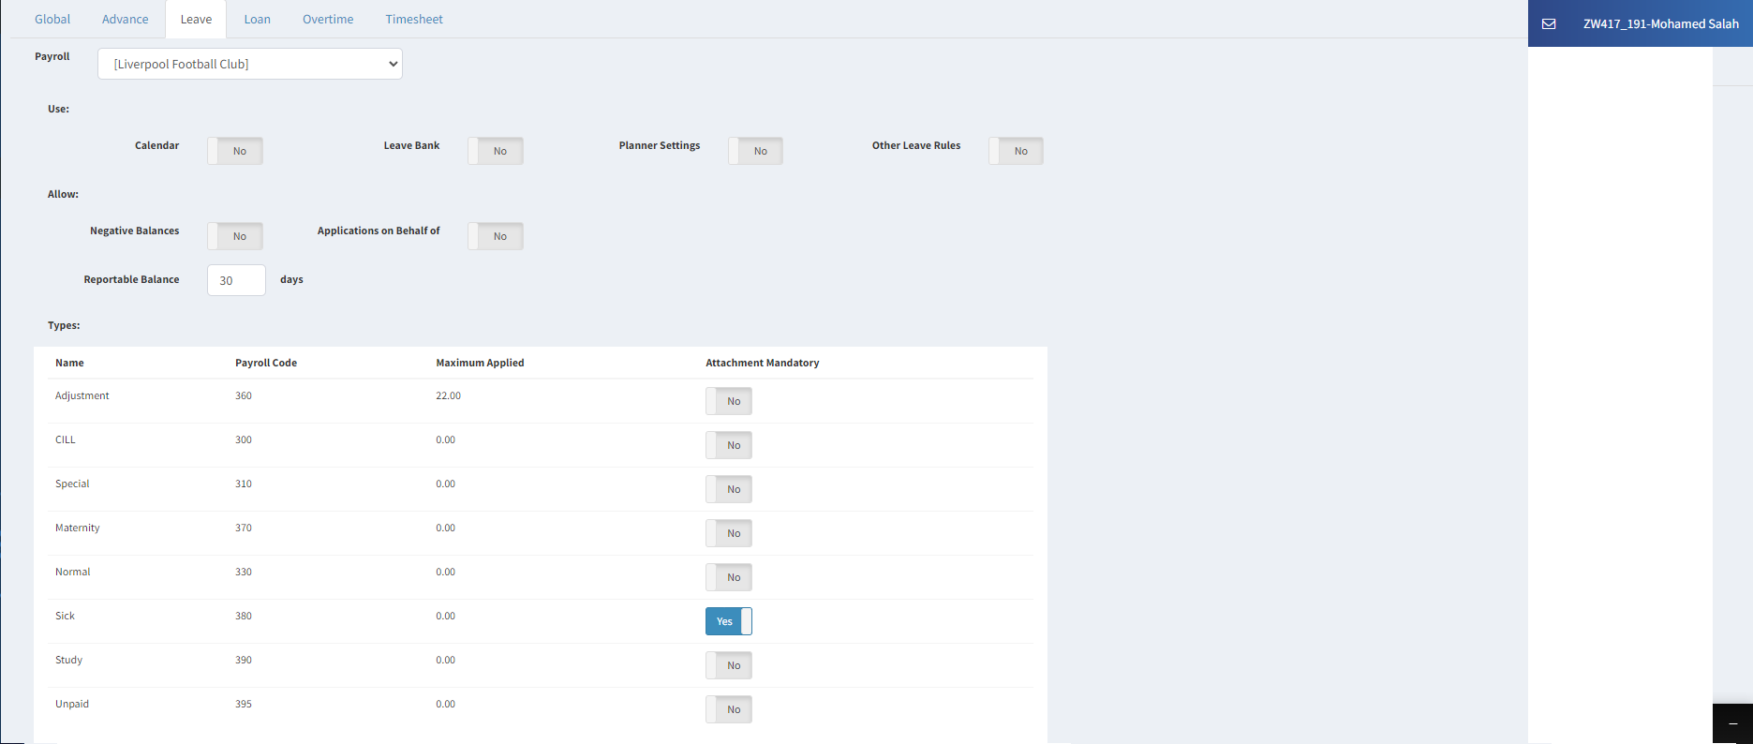
Task: Click the Name column header
Action: [69, 363]
